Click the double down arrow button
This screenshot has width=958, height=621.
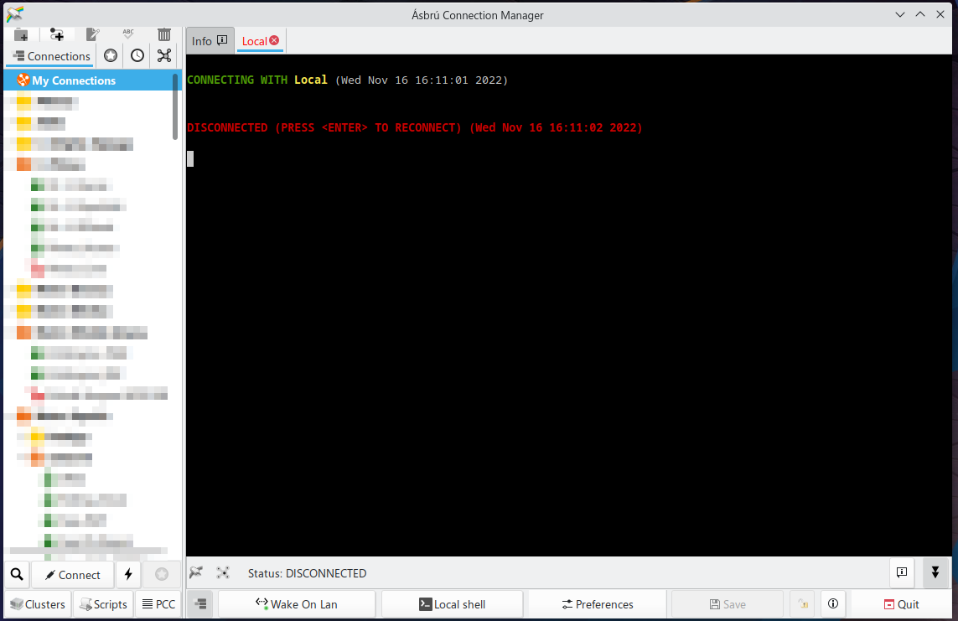pyautogui.click(x=935, y=572)
